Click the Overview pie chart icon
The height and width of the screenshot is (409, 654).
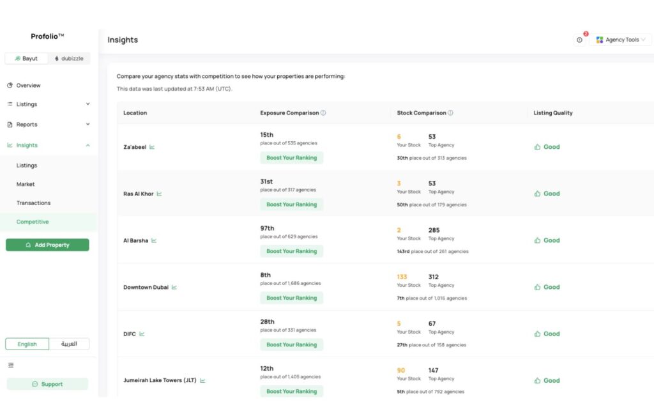click(x=10, y=85)
